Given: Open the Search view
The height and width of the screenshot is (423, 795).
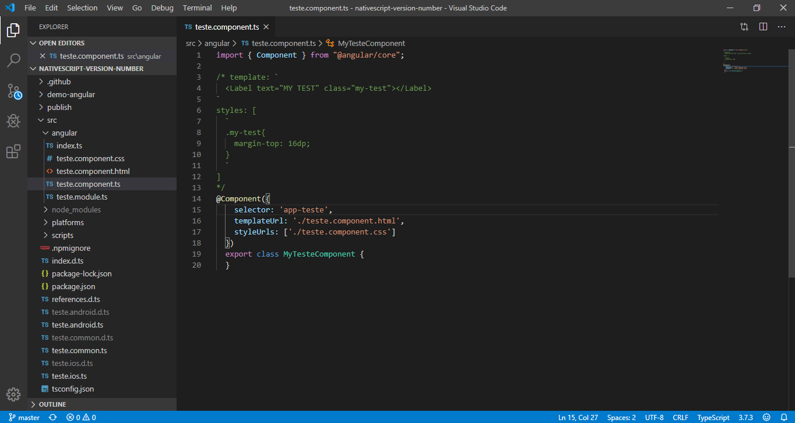Looking at the screenshot, I should coord(13,61).
